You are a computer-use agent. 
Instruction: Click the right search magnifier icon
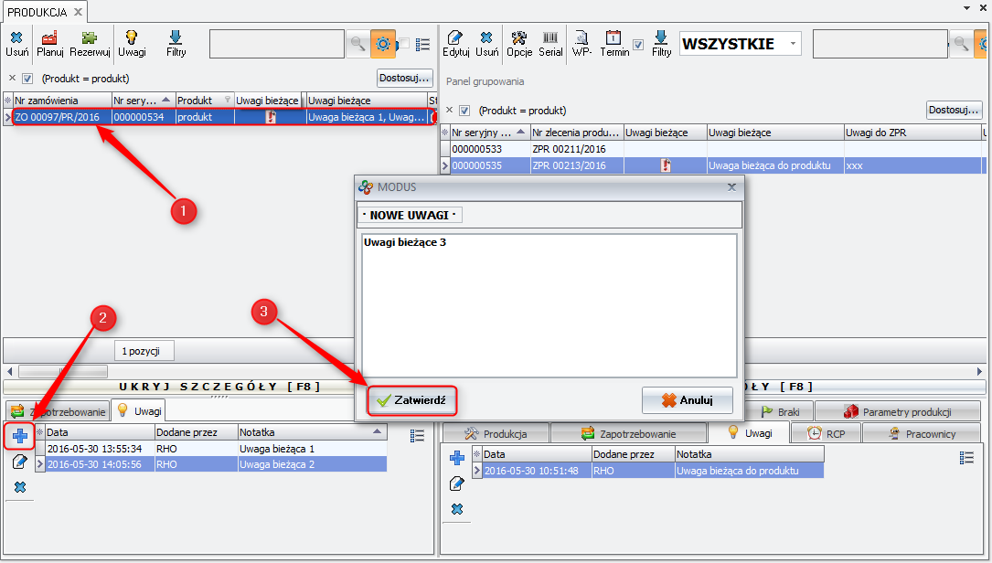point(961,44)
